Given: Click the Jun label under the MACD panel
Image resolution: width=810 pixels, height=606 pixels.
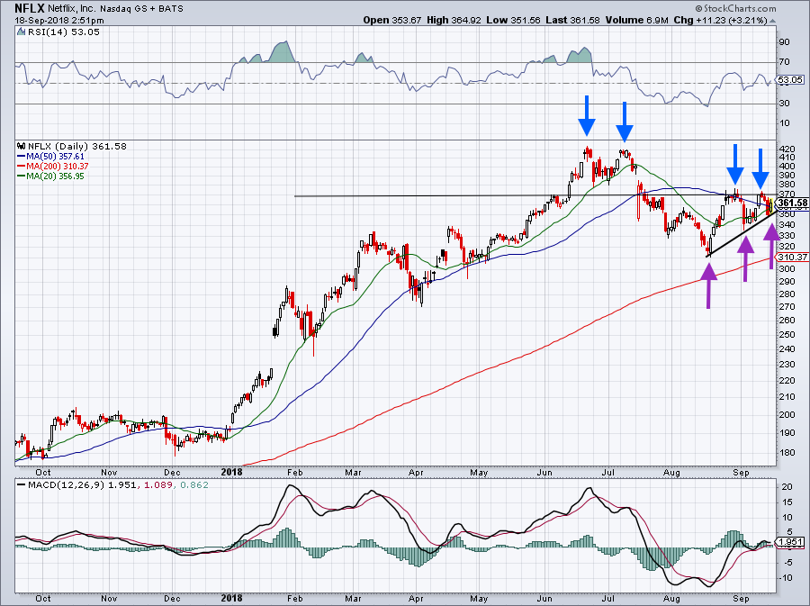Looking at the screenshot, I should 544,598.
